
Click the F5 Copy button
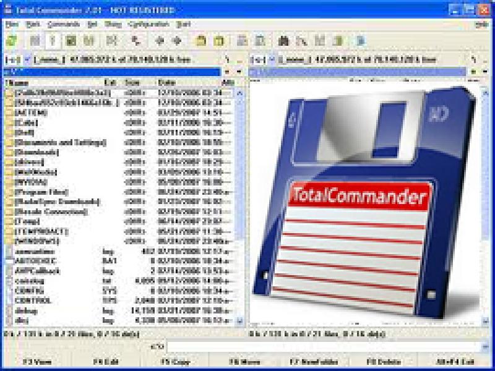[175, 362]
